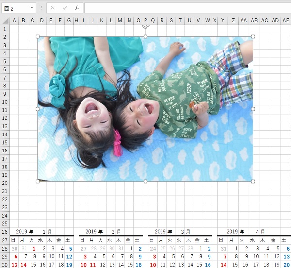This screenshot has height=268, width=291.
Task: Click the picture's bottom-left sizing handle
Action: pos(38,181)
